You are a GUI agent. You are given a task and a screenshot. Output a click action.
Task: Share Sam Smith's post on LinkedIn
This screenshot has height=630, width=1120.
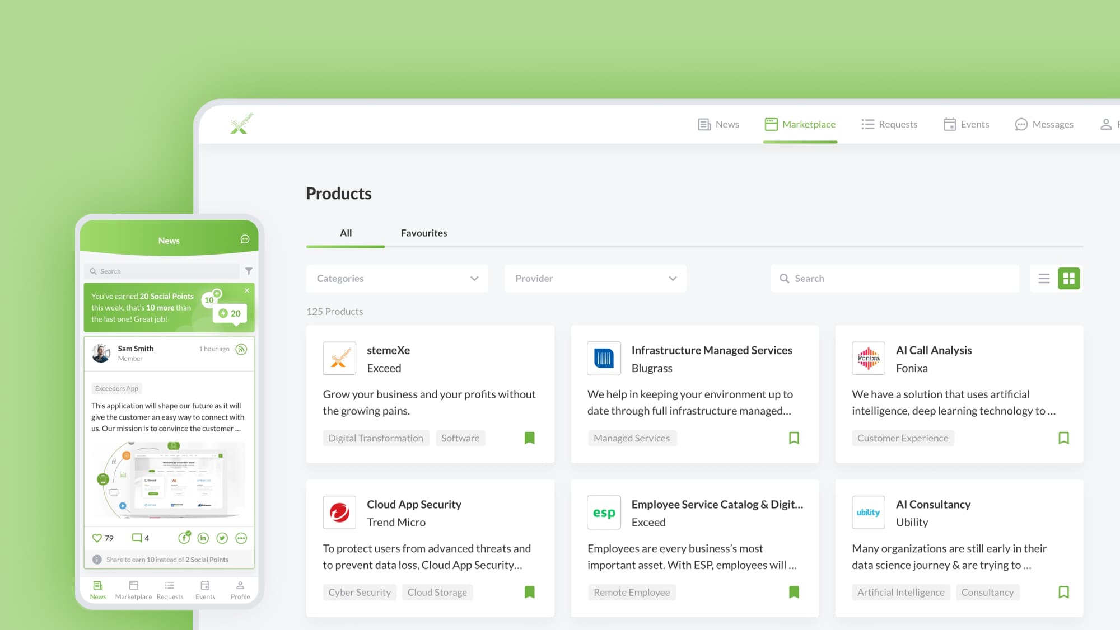pyautogui.click(x=203, y=538)
